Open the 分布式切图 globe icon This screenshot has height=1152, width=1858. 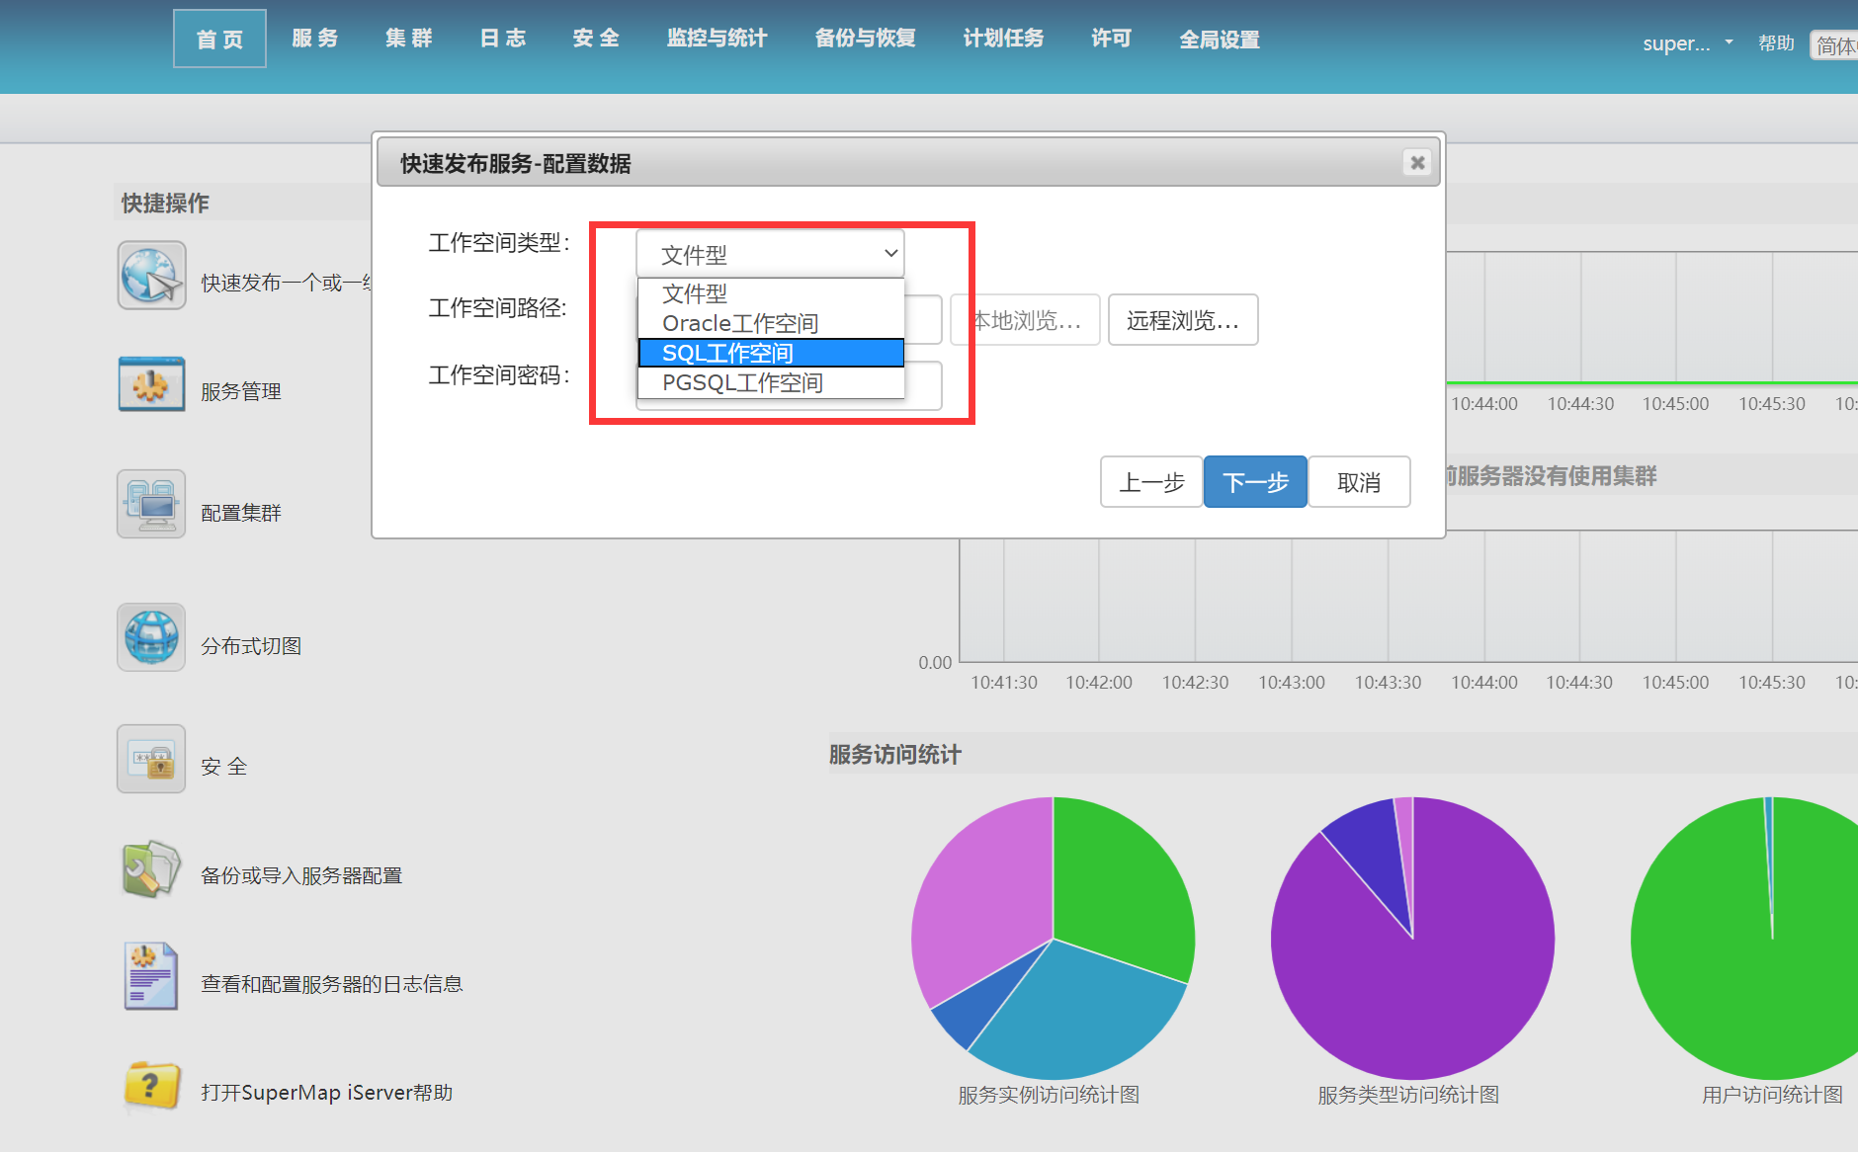coord(151,637)
